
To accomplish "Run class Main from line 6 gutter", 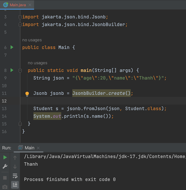I will pyautogui.click(x=12, y=47).
